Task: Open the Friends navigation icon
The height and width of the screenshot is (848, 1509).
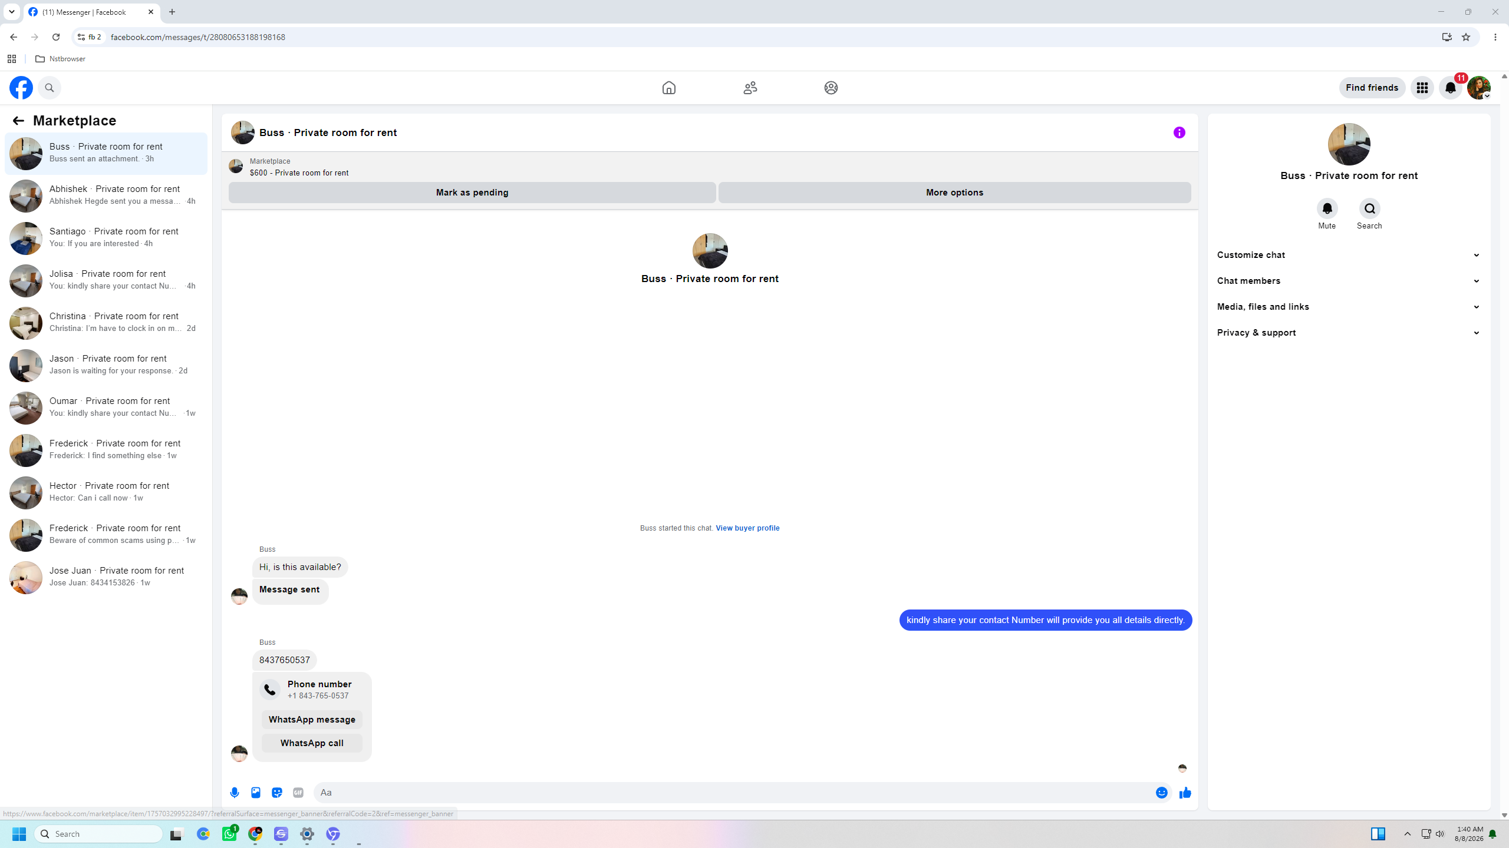Action: click(750, 88)
